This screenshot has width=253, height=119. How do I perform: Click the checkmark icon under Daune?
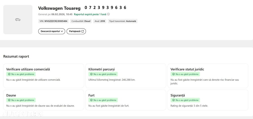click(x=9, y=100)
